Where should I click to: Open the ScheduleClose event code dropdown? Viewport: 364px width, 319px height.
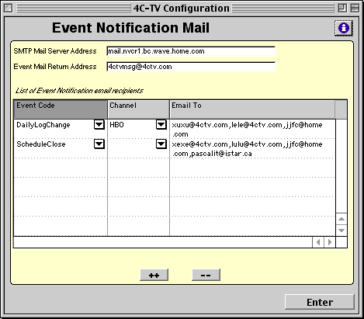tap(99, 144)
